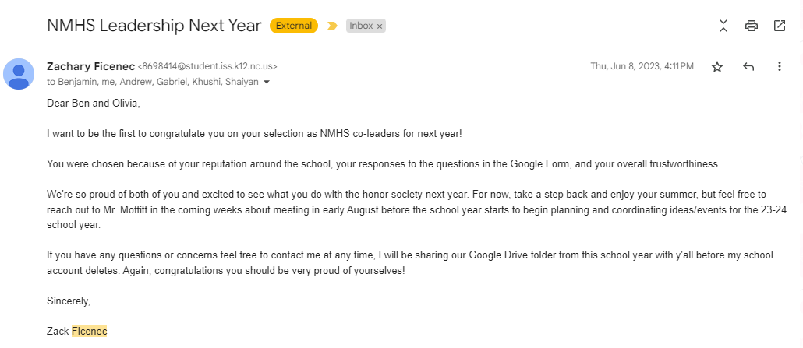Open the email in a new window

[780, 26]
